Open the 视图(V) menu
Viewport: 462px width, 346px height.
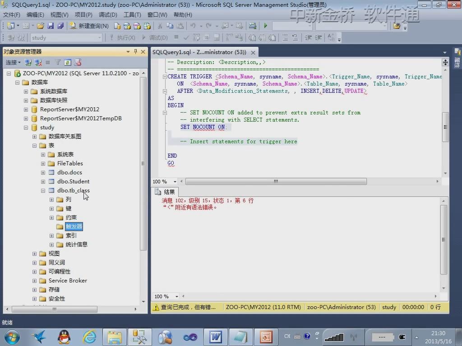(59, 15)
